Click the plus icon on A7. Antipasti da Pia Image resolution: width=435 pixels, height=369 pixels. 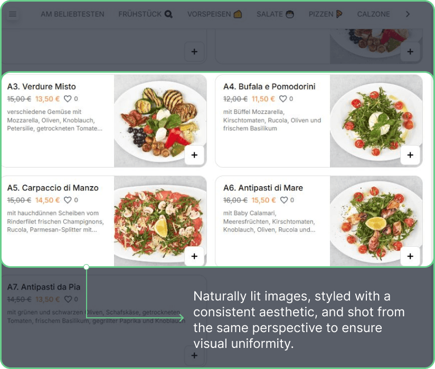click(x=194, y=356)
